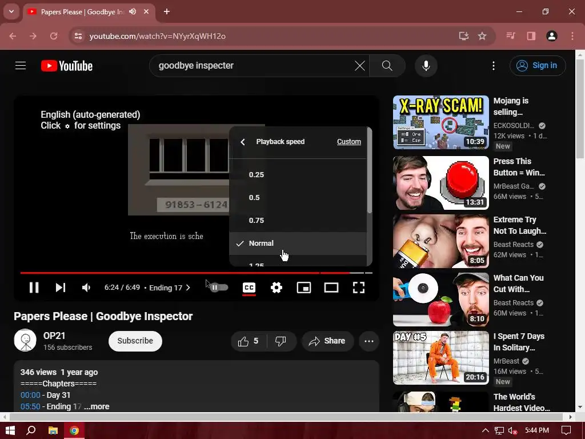The width and height of the screenshot is (585, 439).
Task: Close settings with the gear icon
Action: pyautogui.click(x=277, y=288)
